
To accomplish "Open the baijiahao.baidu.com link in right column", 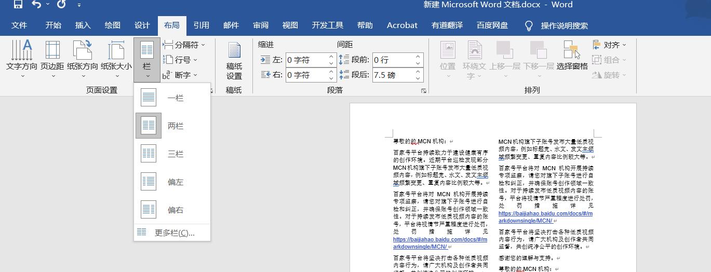I will point(545,217).
